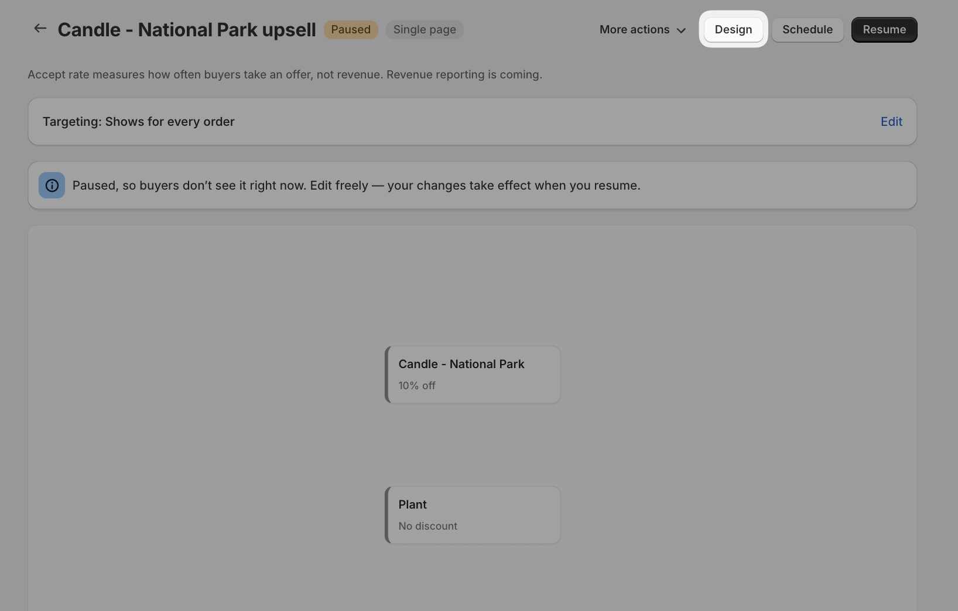Click the info icon in paused banner
The height and width of the screenshot is (611, 958).
[x=52, y=186]
